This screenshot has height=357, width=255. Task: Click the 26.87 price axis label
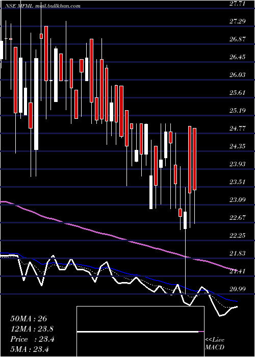[238, 39]
